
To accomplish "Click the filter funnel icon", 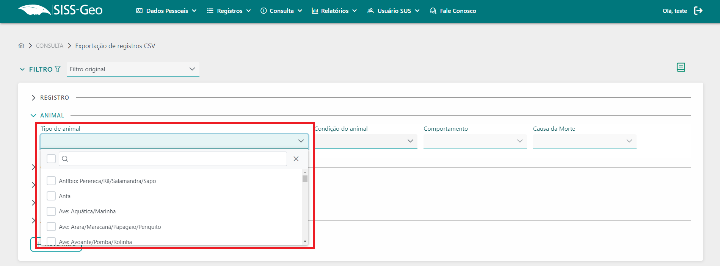I will click(x=58, y=69).
